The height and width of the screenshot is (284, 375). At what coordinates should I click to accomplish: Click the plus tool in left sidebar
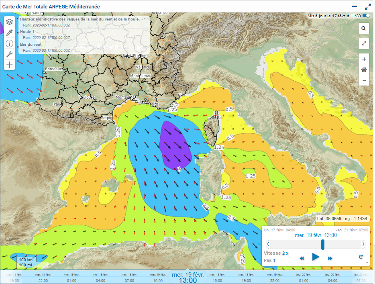pyautogui.click(x=9, y=65)
